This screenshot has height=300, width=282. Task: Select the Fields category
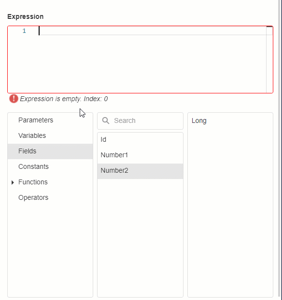pyautogui.click(x=50, y=151)
